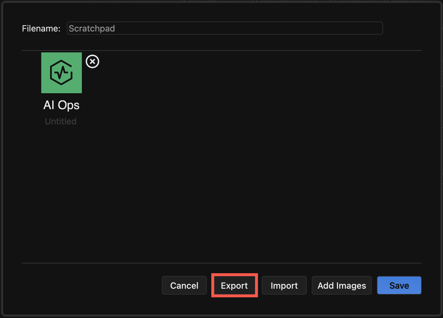The height and width of the screenshot is (318, 443).
Task: Export the library
Action: click(234, 286)
